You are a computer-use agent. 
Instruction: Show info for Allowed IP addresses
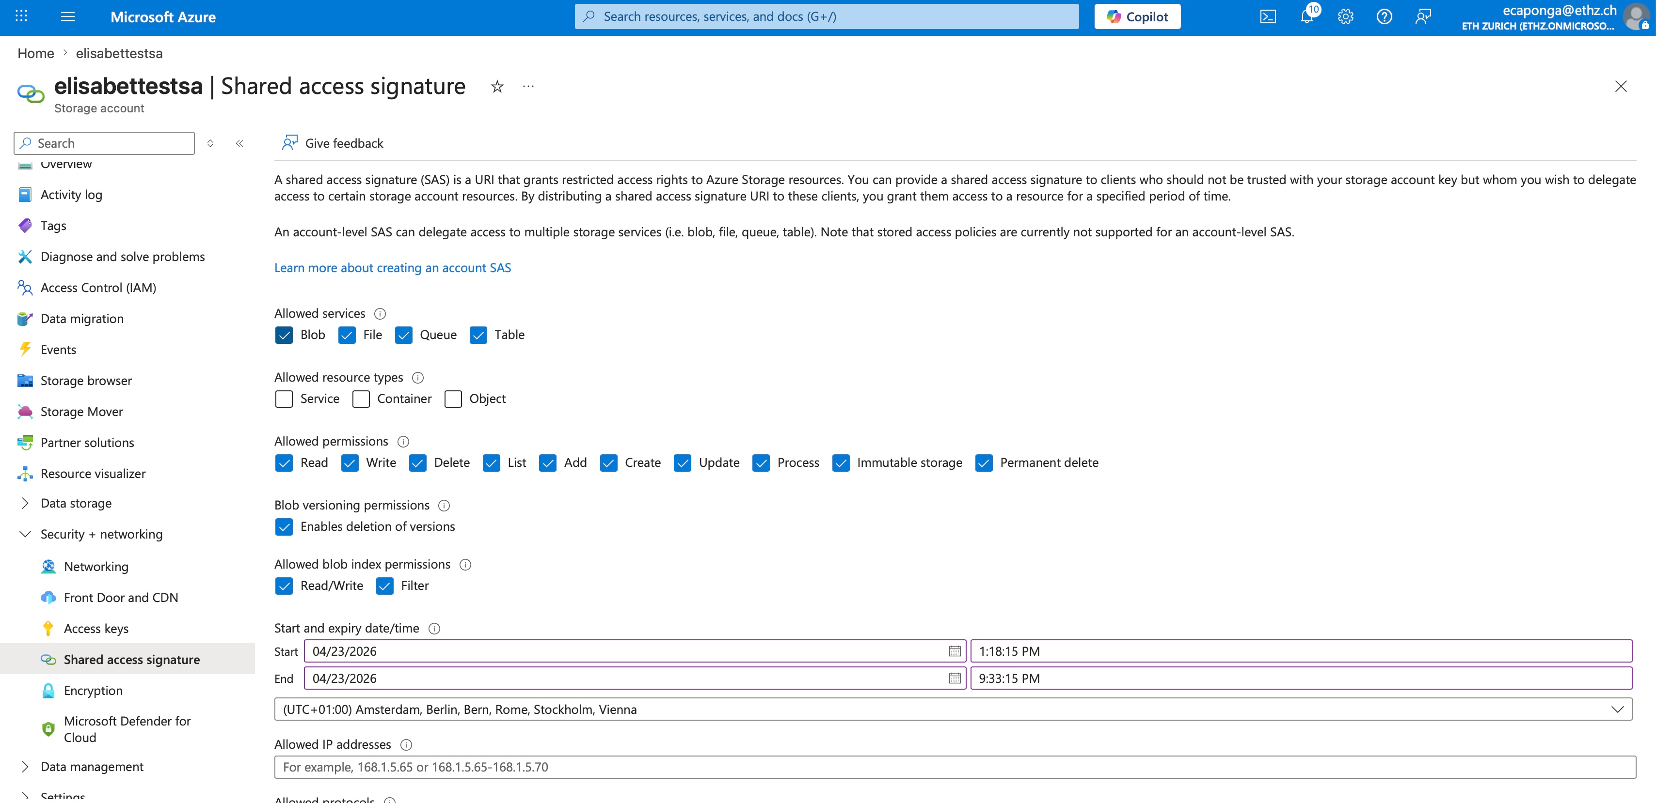(406, 744)
